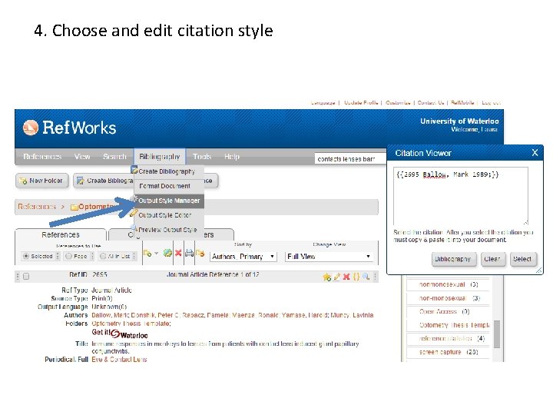Click the print references icon
The image size is (553, 415).
(x=190, y=253)
